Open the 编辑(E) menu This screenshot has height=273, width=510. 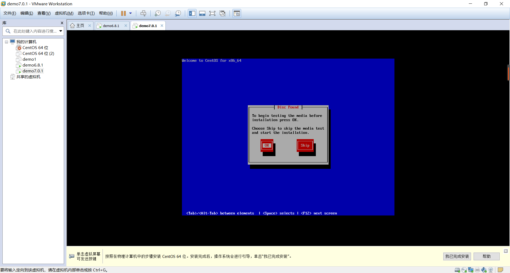pyautogui.click(x=27, y=13)
